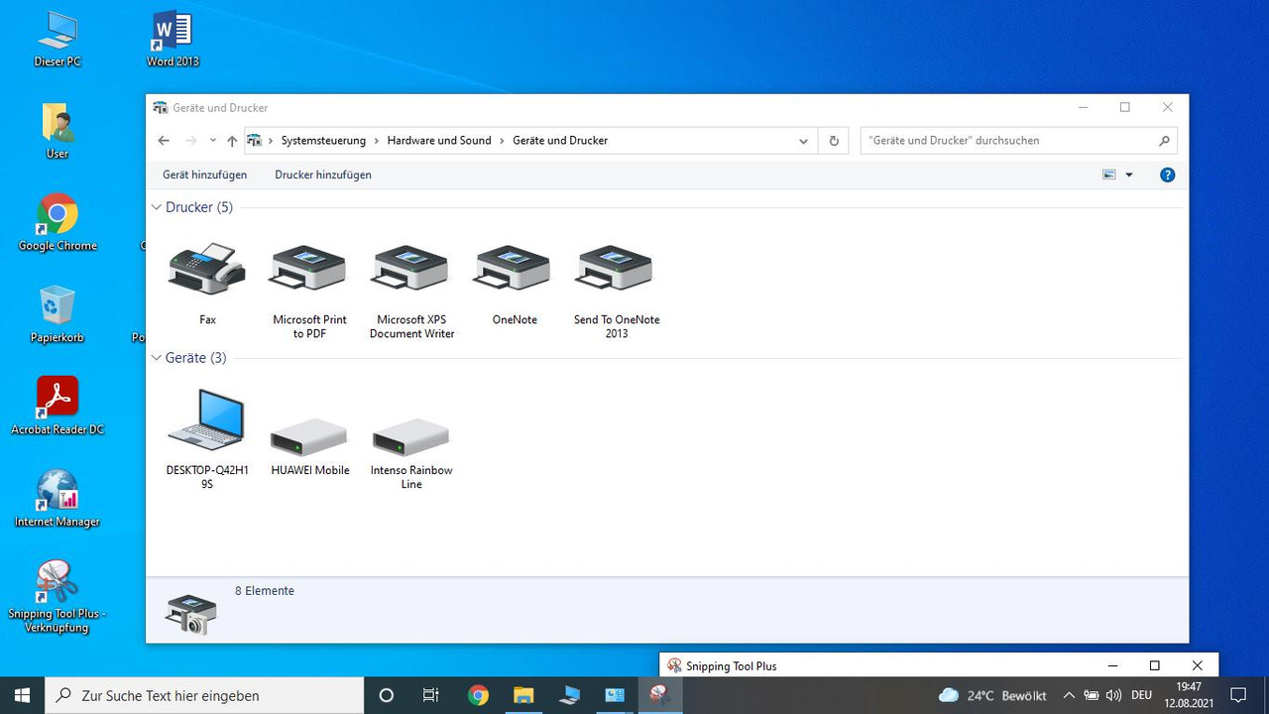The width and height of the screenshot is (1269, 714).
Task: Click the search magnifier icon in window
Action: click(x=1165, y=141)
